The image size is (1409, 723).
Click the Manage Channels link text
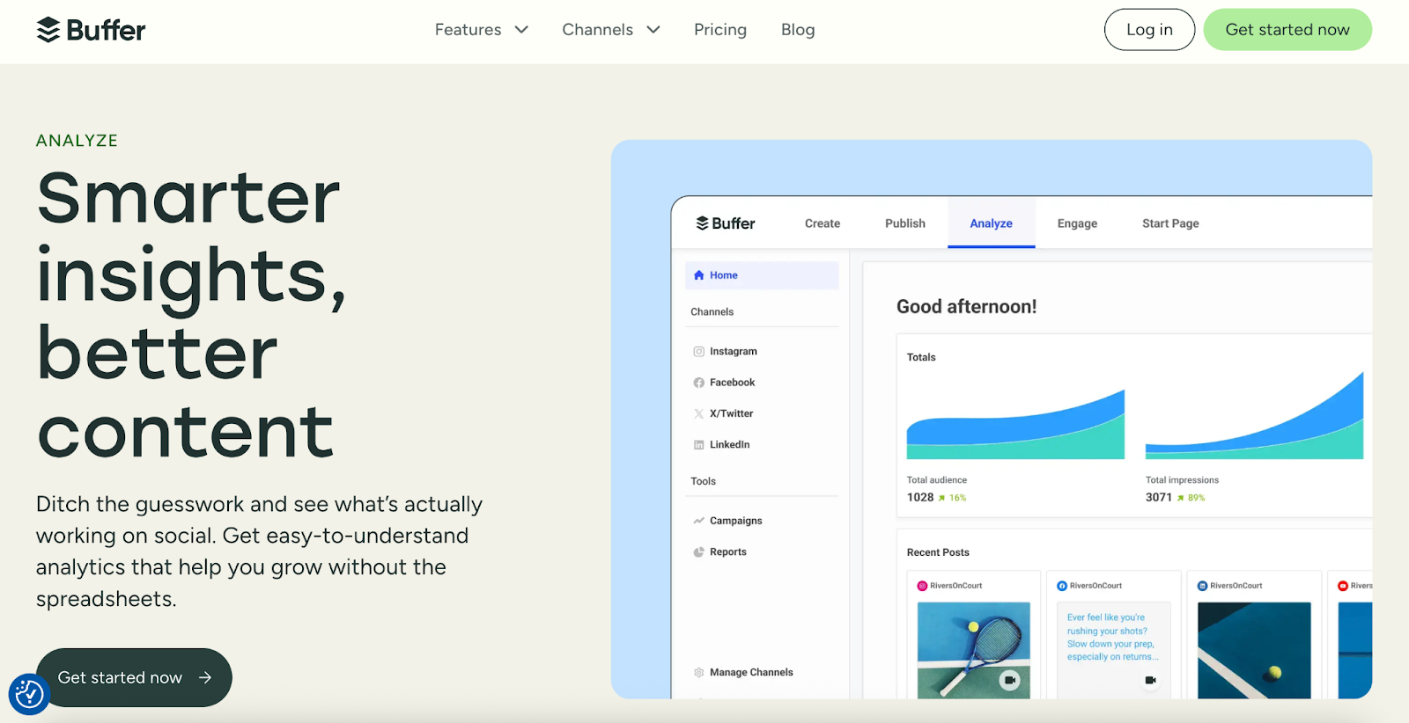[x=751, y=673]
